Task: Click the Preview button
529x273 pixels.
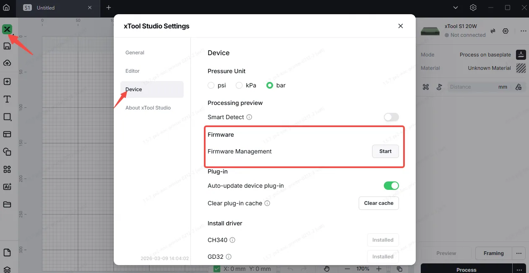Action: point(446,253)
